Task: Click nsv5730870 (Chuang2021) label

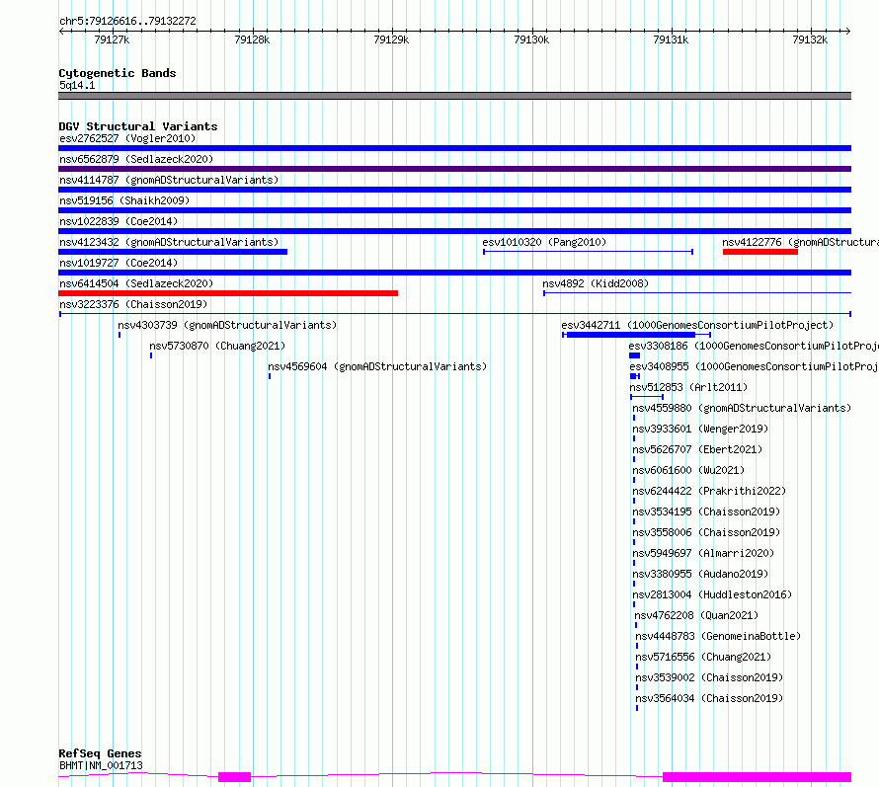Action: point(217,346)
